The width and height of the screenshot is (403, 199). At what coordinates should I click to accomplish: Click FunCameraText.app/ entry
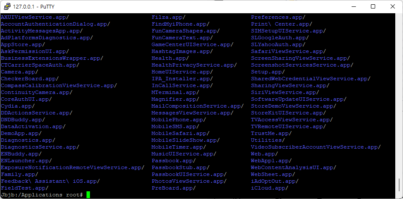click(182, 38)
